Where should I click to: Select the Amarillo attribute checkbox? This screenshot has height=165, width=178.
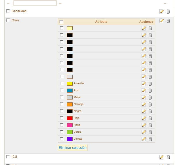click(62, 83)
